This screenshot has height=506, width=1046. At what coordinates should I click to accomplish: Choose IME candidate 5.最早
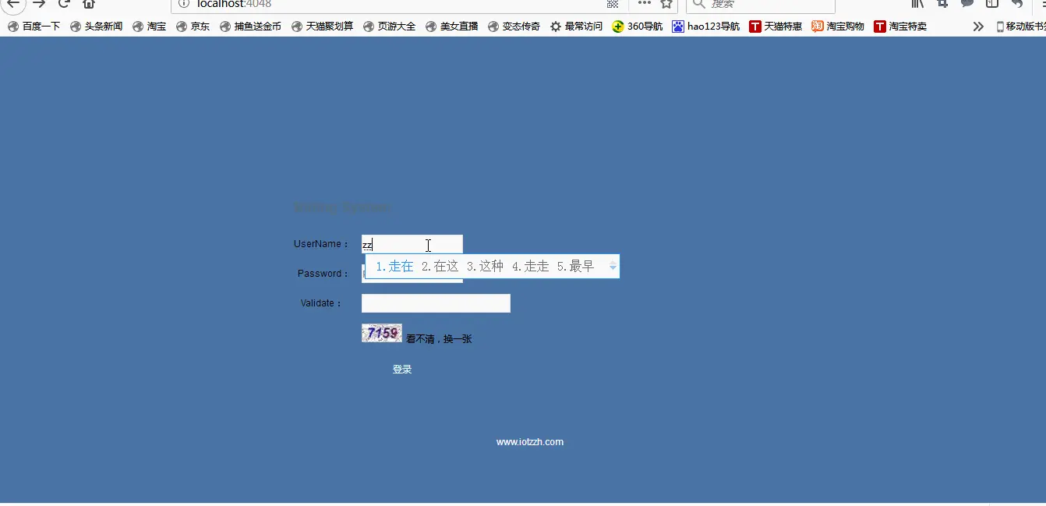tap(575, 267)
